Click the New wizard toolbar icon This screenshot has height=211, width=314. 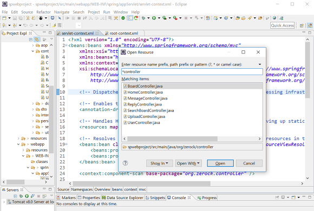coord(4,18)
